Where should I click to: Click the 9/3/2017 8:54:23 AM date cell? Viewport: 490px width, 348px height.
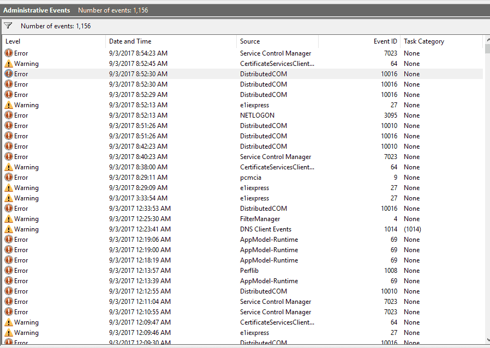138,53
